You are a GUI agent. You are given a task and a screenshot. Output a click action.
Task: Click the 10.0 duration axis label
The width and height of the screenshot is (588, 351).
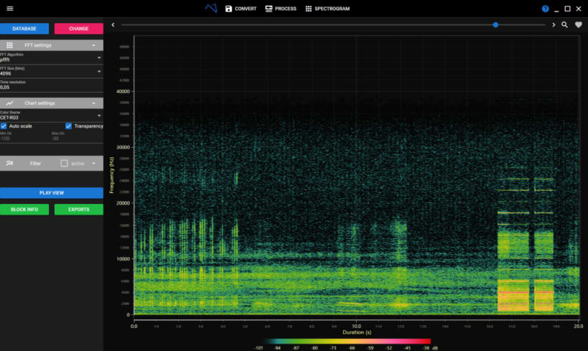tap(356, 327)
